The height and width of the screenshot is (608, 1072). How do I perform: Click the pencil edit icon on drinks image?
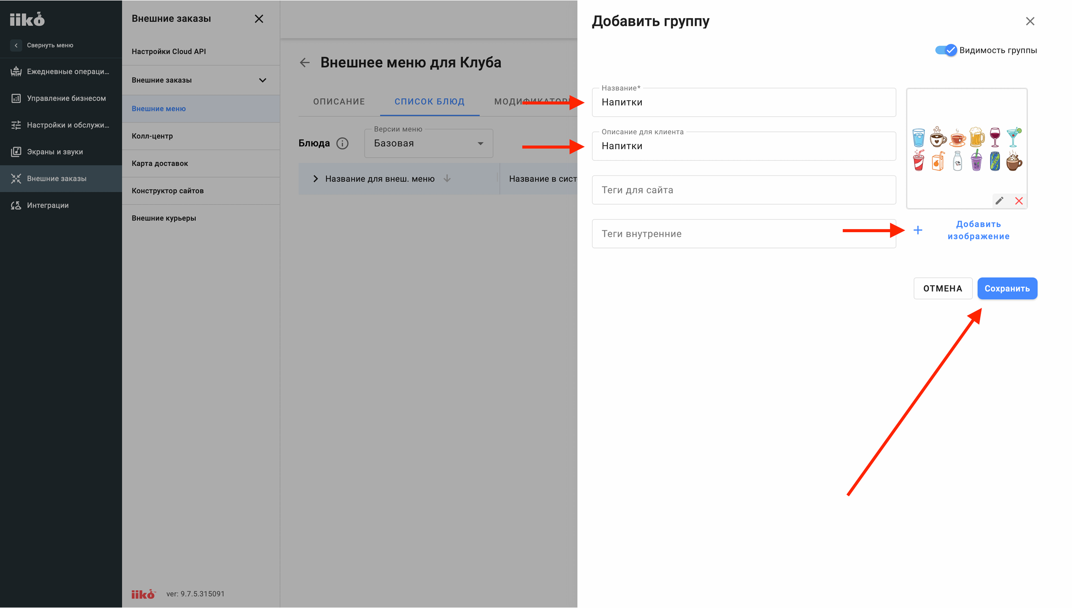click(1000, 201)
